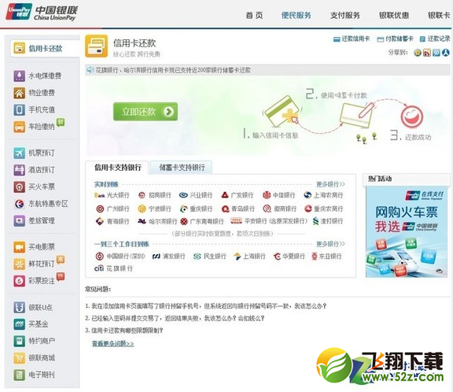Open the 网购火车票 promotional banner
This screenshot has width=453, height=392.
coord(406,232)
